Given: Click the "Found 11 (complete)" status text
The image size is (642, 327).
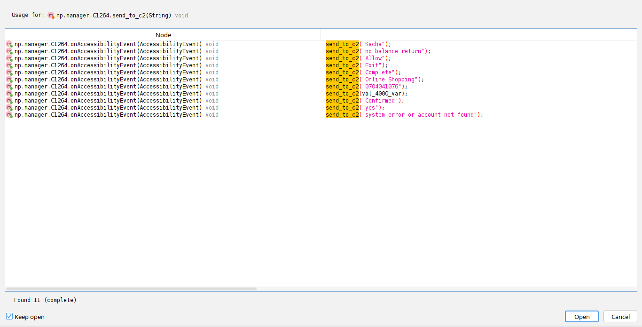Looking at the screenshot, I should tap(45, 300).
